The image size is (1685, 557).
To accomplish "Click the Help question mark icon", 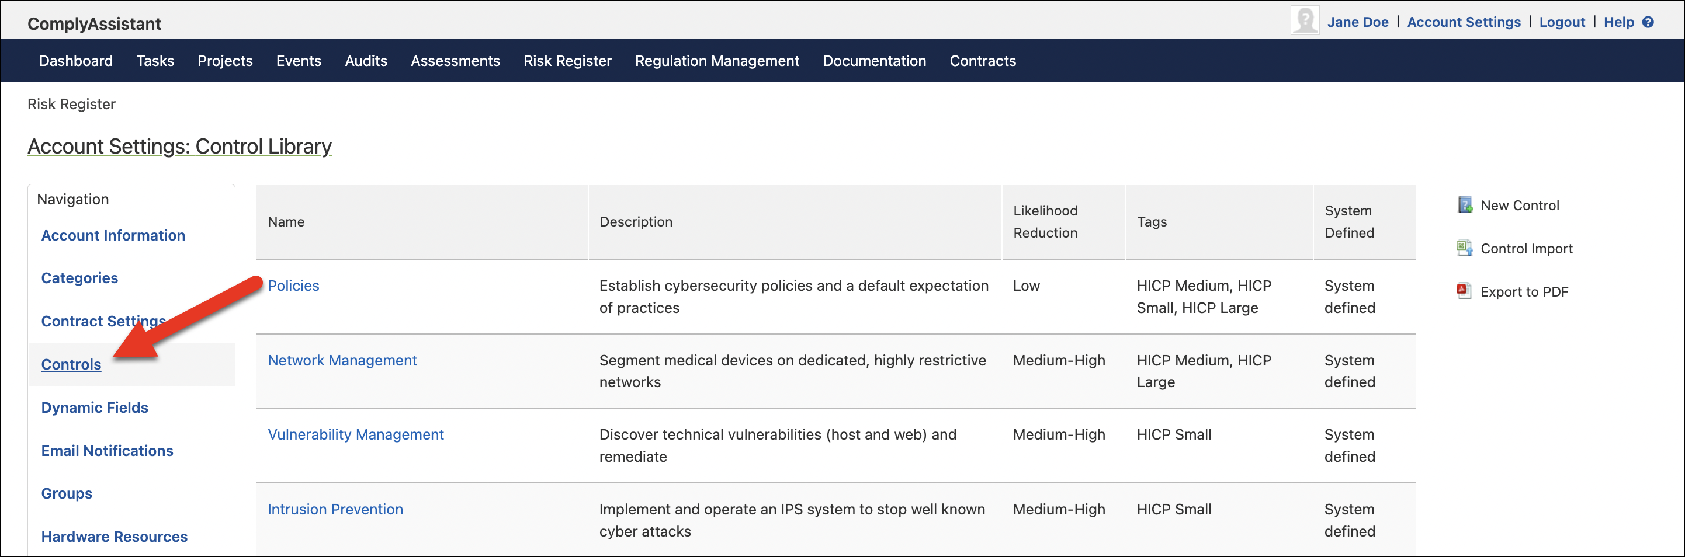I will [x=1648, y=22].
